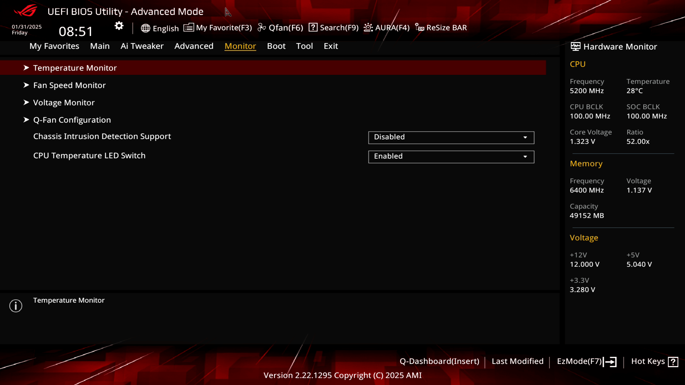Open My Favorites settings panel

click(54, 46)
